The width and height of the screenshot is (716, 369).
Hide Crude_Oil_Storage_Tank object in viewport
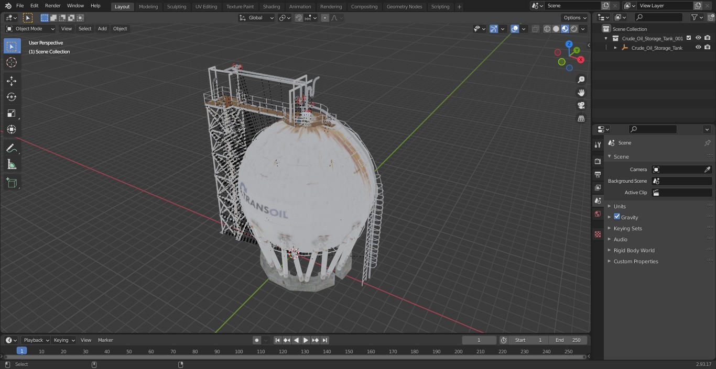(698, 48)
